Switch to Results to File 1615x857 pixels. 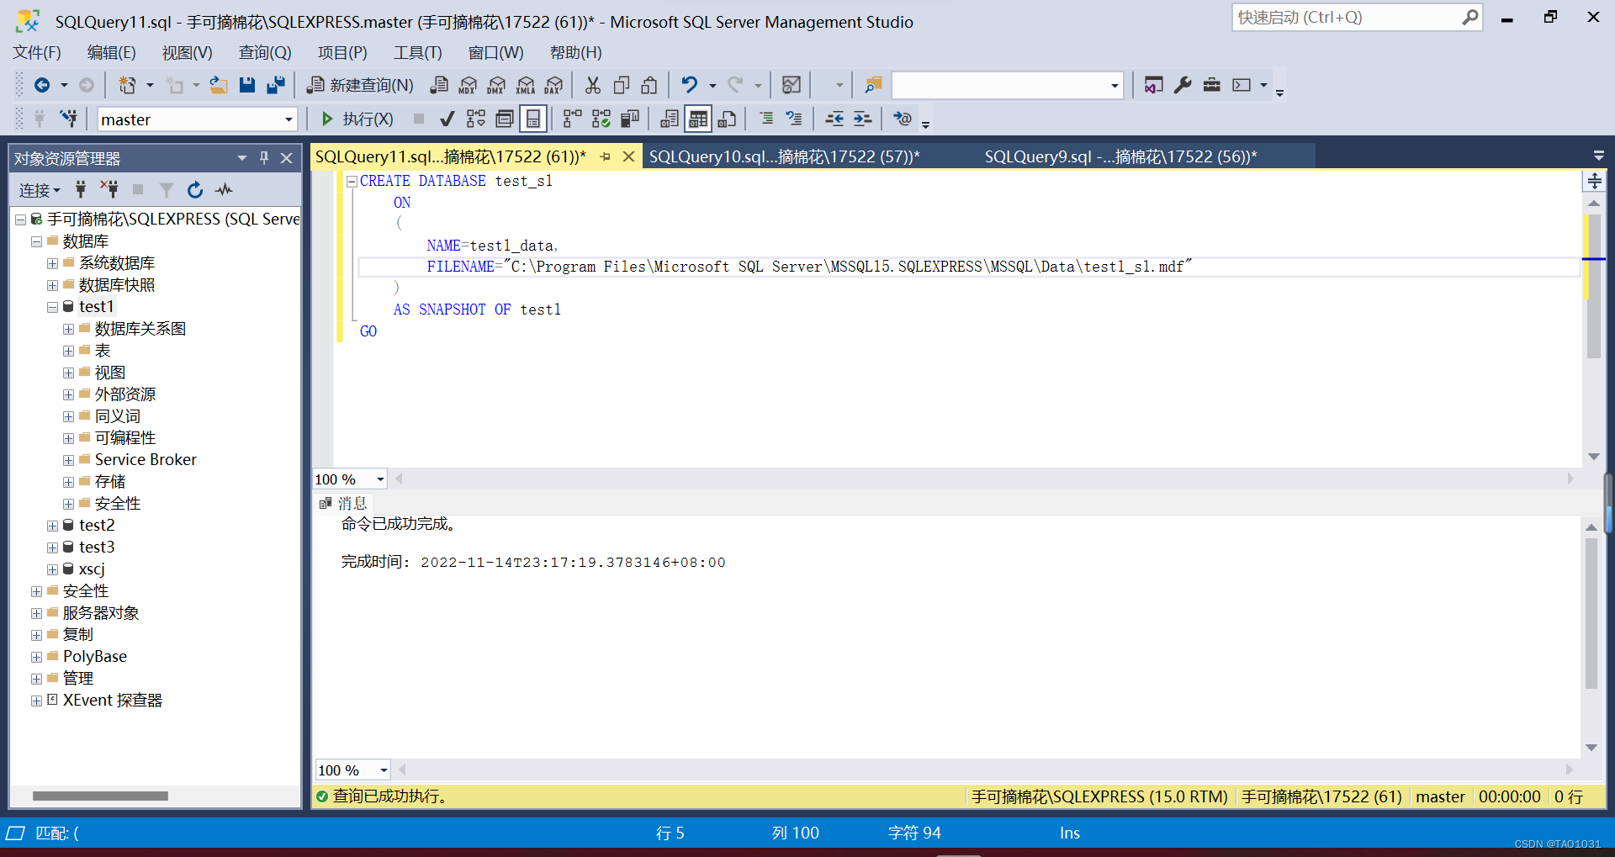728,119
